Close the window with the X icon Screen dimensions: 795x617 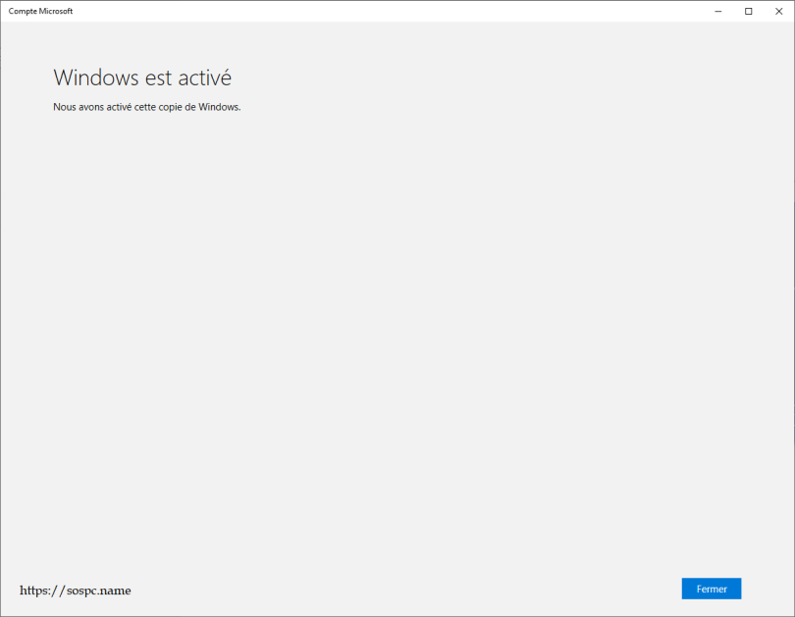(x=778, y=11)
